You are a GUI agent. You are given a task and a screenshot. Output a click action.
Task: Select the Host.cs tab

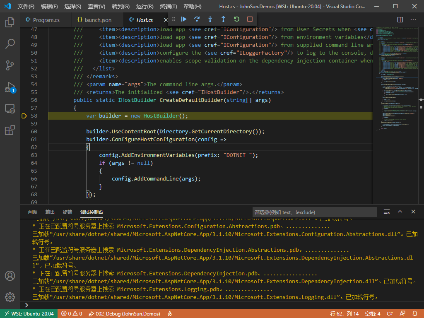[x=145, y=20]
